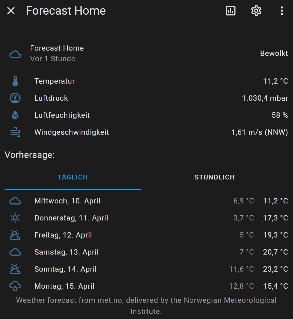The image size is (293, 319).
Task: Close the Forecast Home dialog
Action: 11,11
